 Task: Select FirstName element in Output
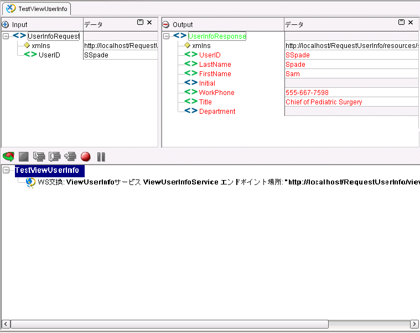215,74
